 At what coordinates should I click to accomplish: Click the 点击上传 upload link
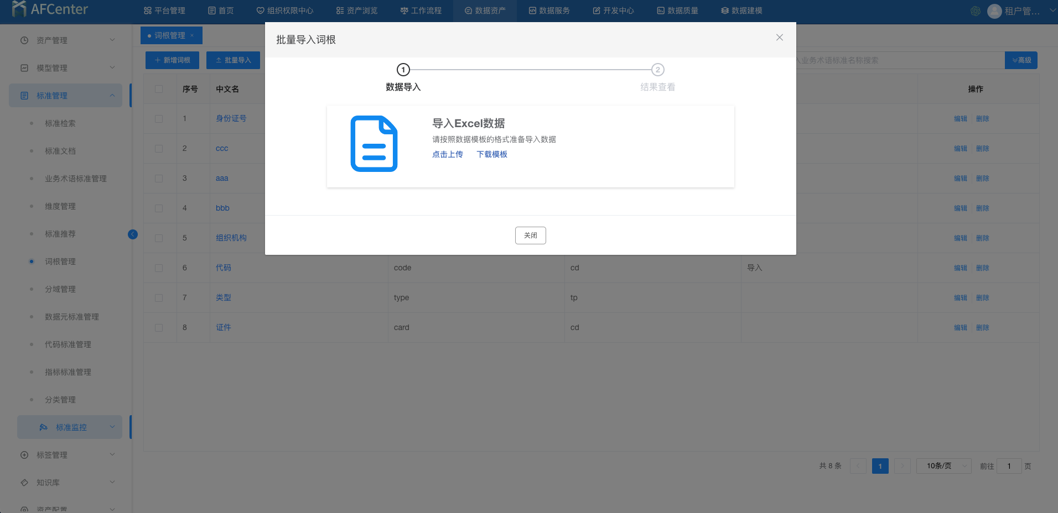click(x=447, y=154)
